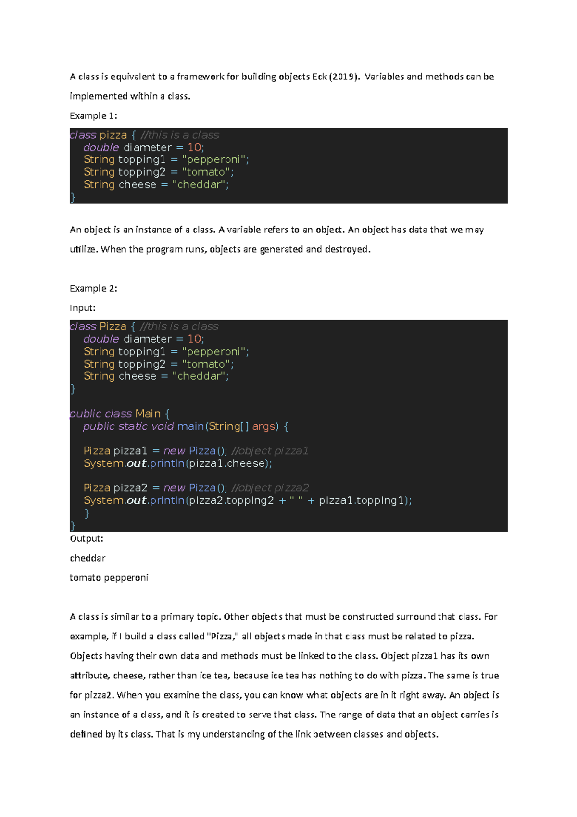Click the line "implemented within a class."

coord(130,96)
